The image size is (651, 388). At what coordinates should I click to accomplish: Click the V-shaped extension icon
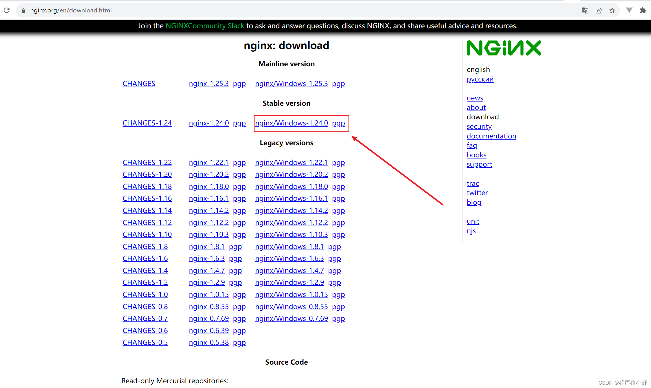(x=629, y=10)
